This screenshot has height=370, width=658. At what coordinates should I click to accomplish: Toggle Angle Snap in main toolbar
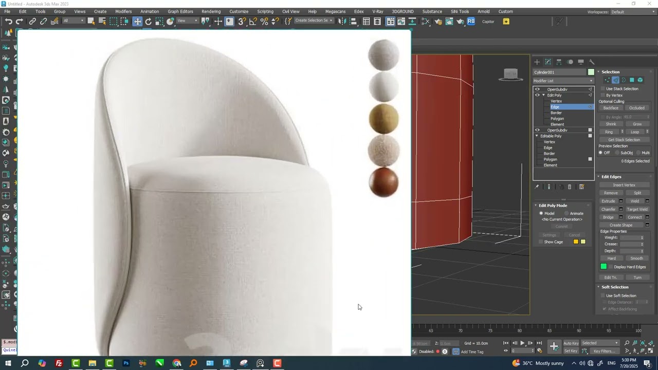[253, 21]
